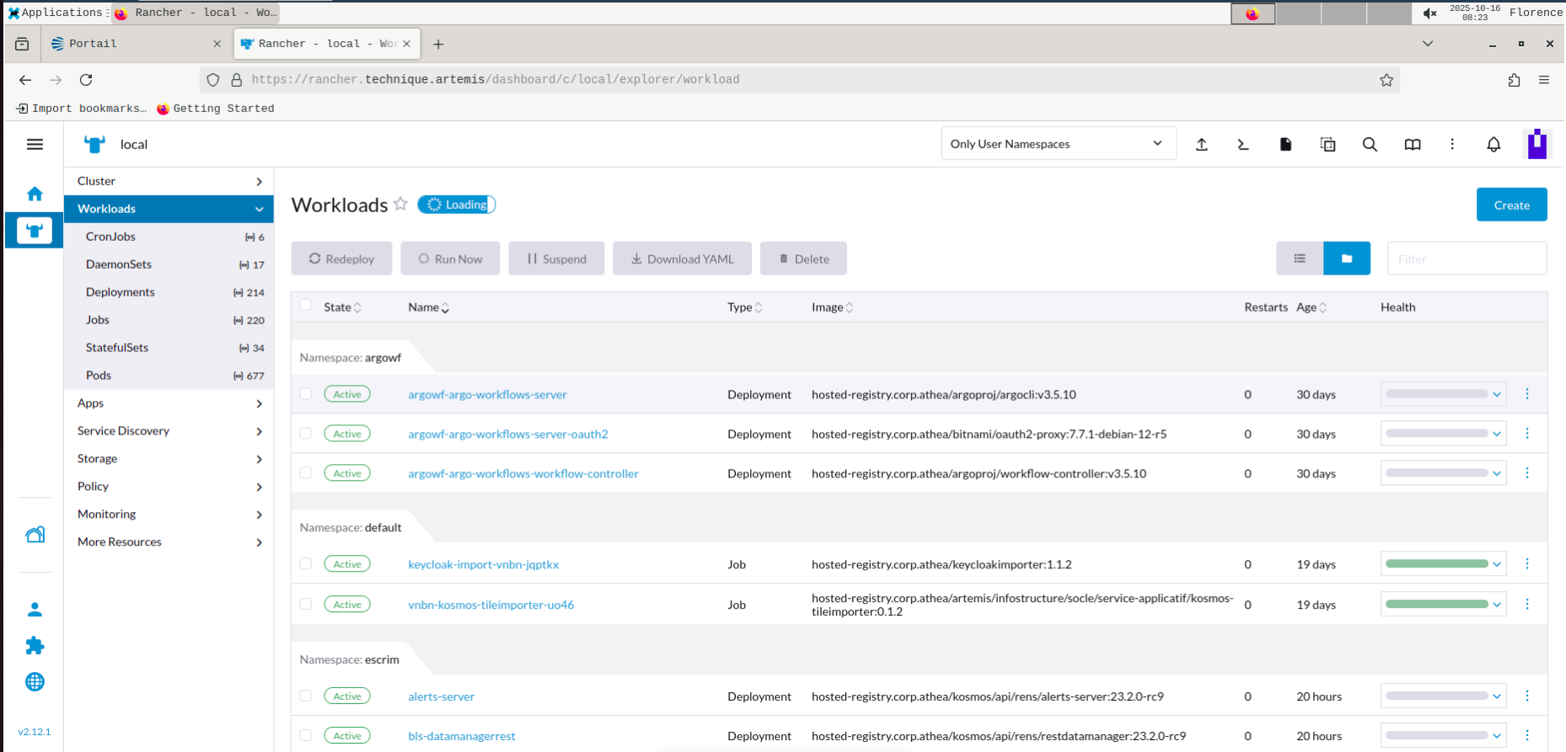Open the kubectl shell icon

(1242, 145)
